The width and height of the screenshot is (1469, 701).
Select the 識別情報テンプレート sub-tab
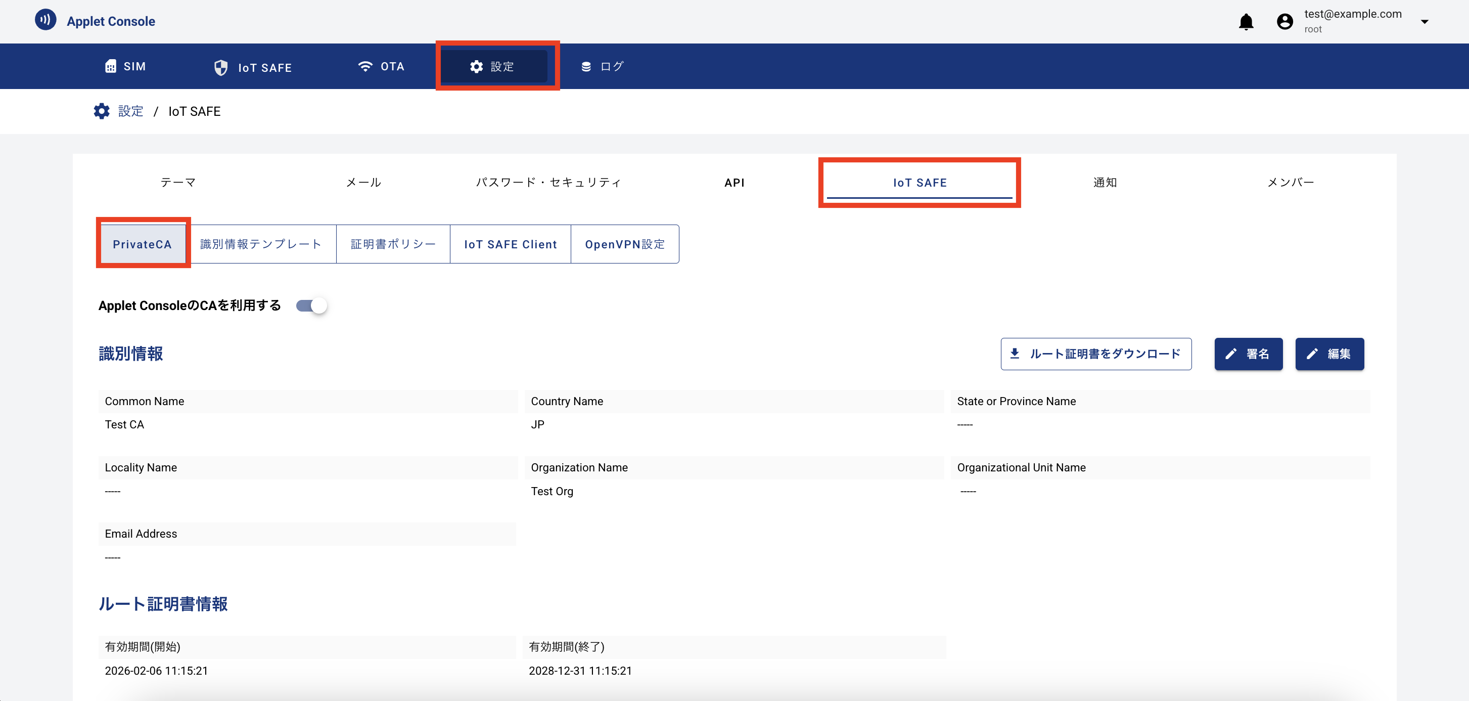point(261,244)
